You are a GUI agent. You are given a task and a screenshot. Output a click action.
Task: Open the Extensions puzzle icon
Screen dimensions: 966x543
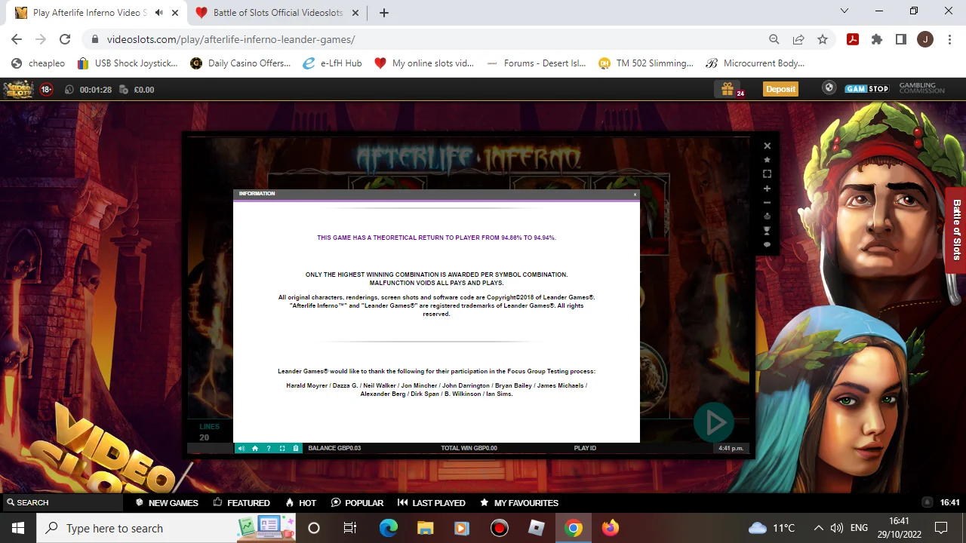[877, 39]
